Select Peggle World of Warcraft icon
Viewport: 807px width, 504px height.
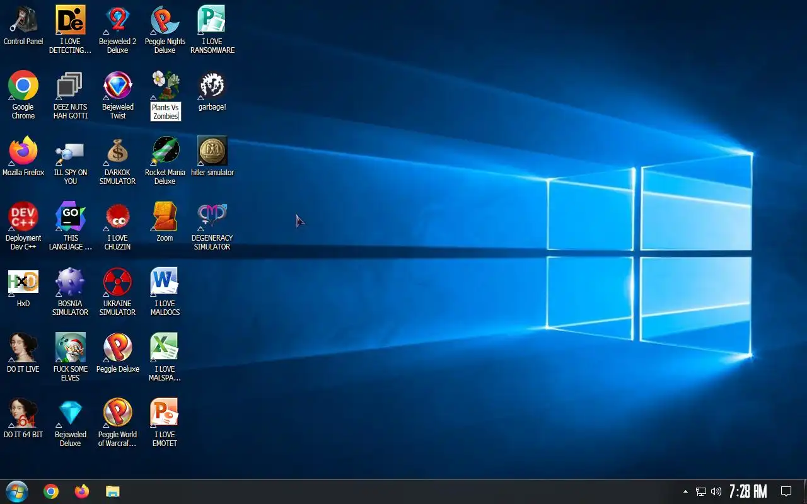coord(118,413)
